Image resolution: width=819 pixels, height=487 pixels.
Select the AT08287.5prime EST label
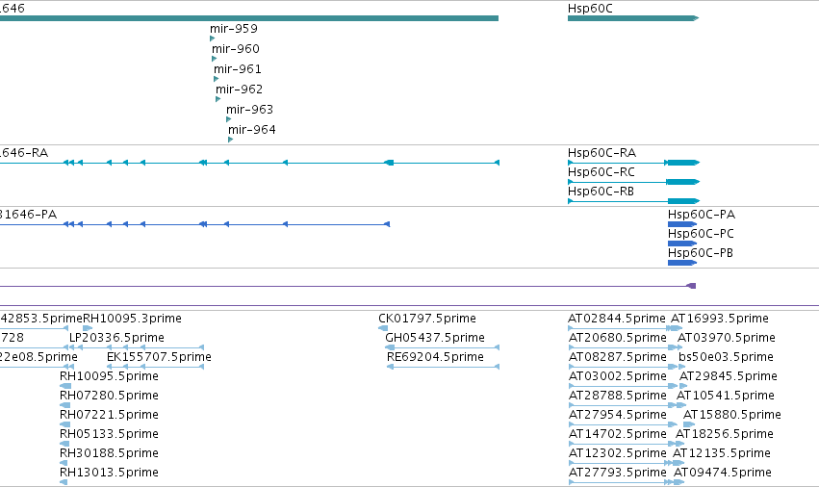618,357
